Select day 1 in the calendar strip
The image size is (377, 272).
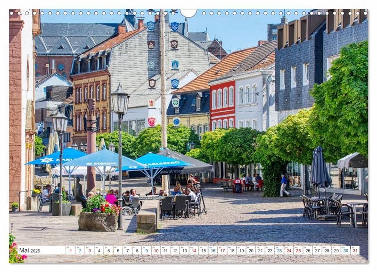(70, 250)
